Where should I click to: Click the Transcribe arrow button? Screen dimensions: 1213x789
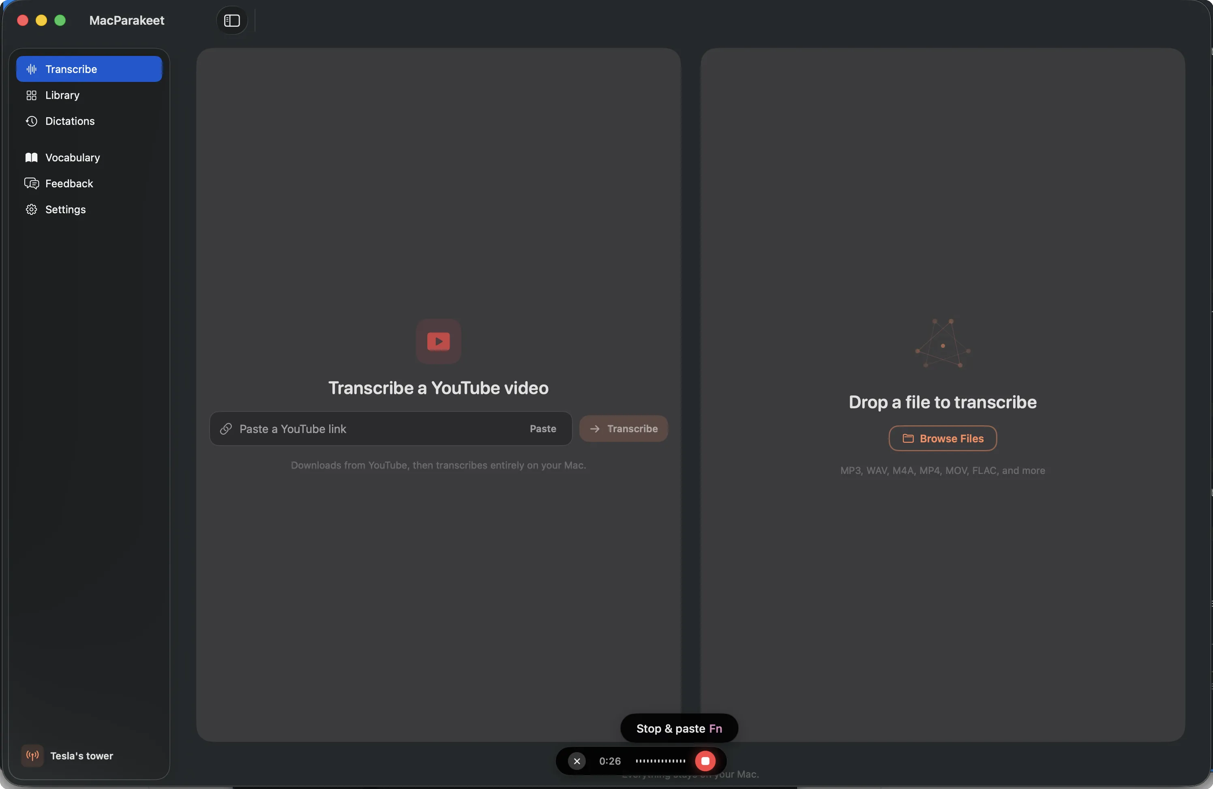[623, 429]
